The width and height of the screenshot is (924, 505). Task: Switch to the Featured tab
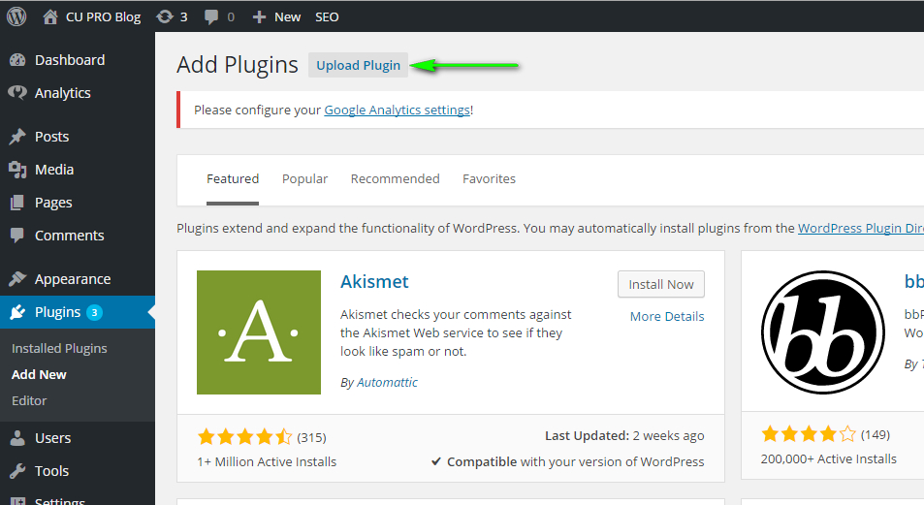pos(232,179)
